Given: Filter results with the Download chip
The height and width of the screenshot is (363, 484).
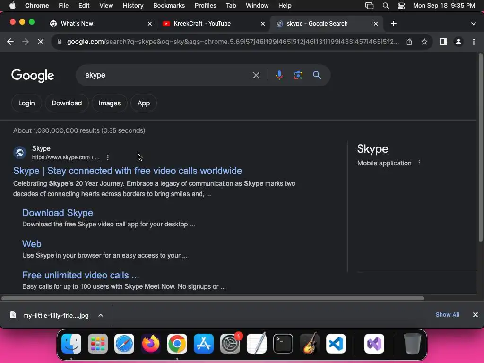Looking at the screenshot, I should [x=67, y=103].
